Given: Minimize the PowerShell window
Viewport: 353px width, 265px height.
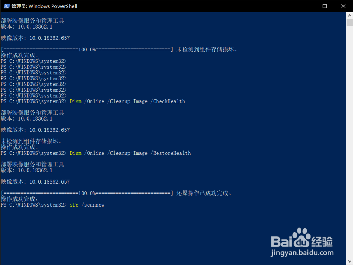Looking at the screenshot, I should (306, 6).
